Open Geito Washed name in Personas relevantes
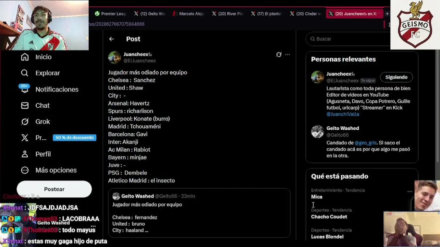Image resolution: width=440 pixels, height=247 pixels. coord(343,128)
